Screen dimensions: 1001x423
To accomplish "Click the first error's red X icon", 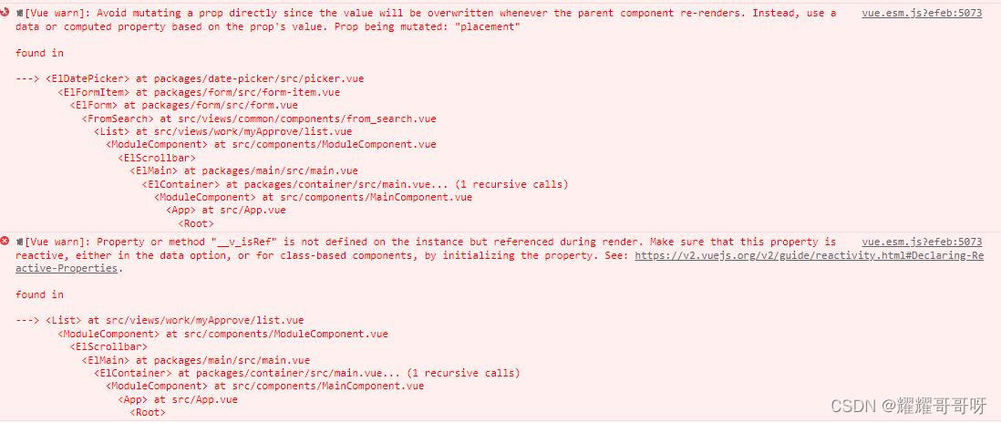I will (5, 12).
